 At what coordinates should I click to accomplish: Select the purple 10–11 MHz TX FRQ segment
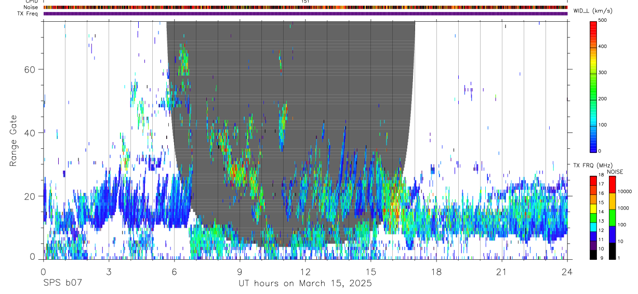pos(593,245)
